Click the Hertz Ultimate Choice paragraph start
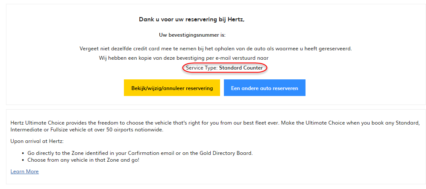 [38, 123]
